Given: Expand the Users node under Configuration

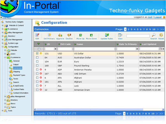Looking at the screenshot, I should tap(5, 54).
